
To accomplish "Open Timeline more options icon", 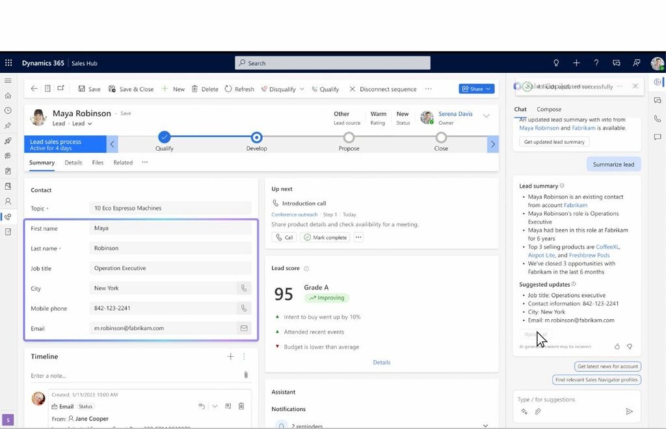I will (244, 356).
